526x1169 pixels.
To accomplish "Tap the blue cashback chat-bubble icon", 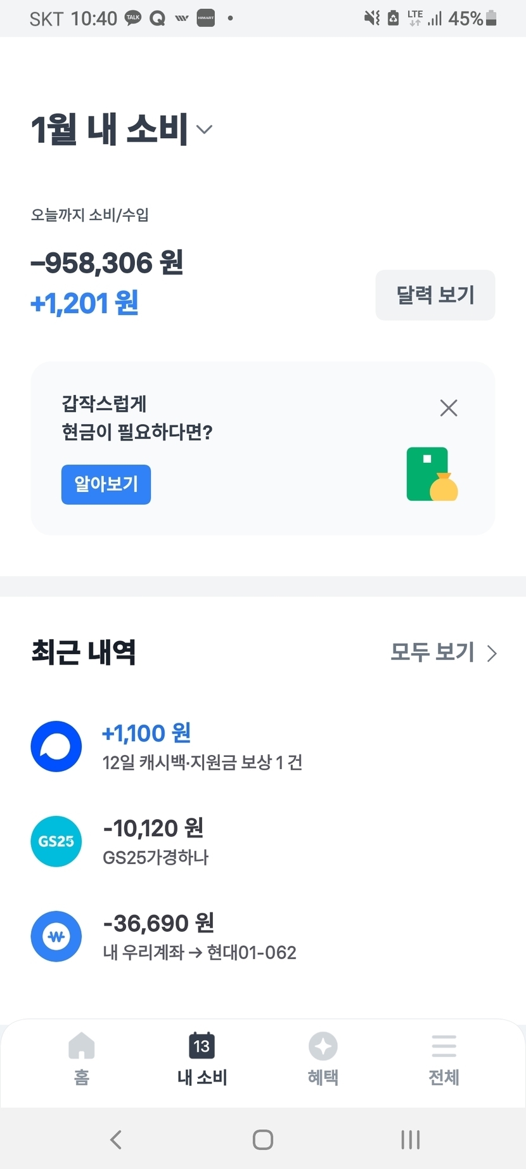I will 56,746.
